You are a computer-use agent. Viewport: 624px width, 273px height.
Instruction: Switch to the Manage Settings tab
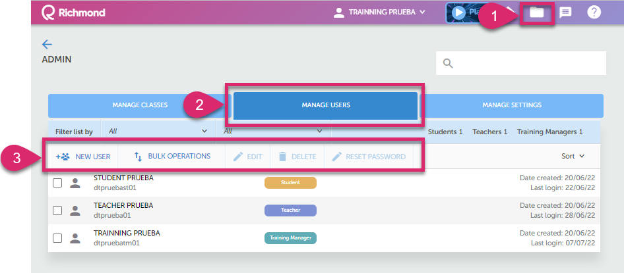pyautogui.click(x=511, y=105)
